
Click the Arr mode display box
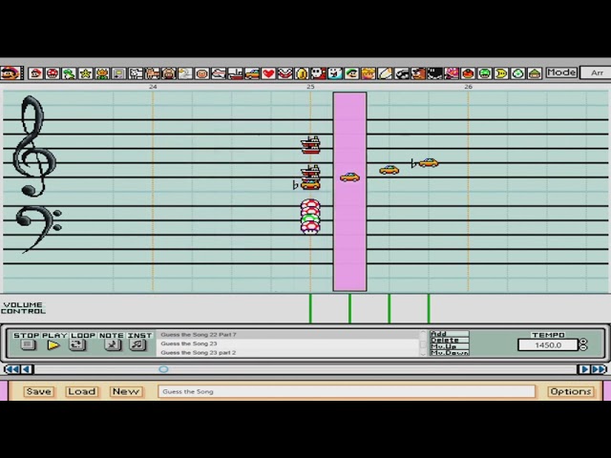(x=596, y=73)
